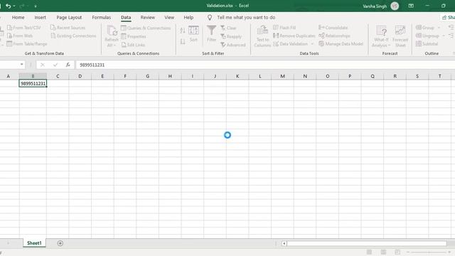Go to the Formulas tab

(x=101, y=17)
